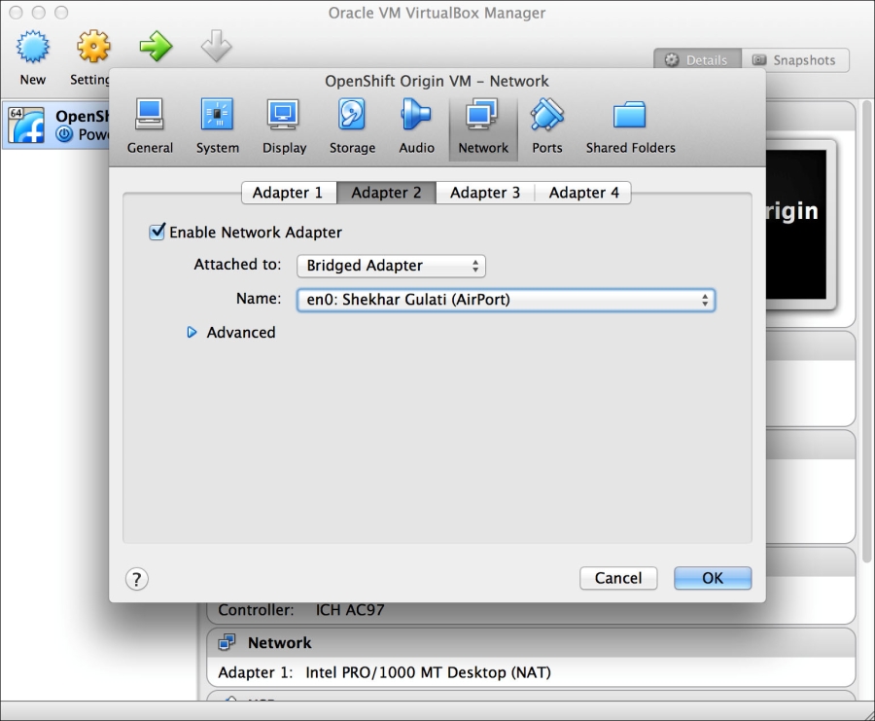The image size is (875, 721).
Task: Click the green Start arrow icon
Action: coord(155,47)
